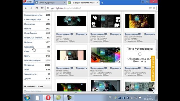Viewport: 180px width, 101px height.
Task: Click the vertical page scrollbar handle
Action: pyautogui.click(x=156, y=49)
